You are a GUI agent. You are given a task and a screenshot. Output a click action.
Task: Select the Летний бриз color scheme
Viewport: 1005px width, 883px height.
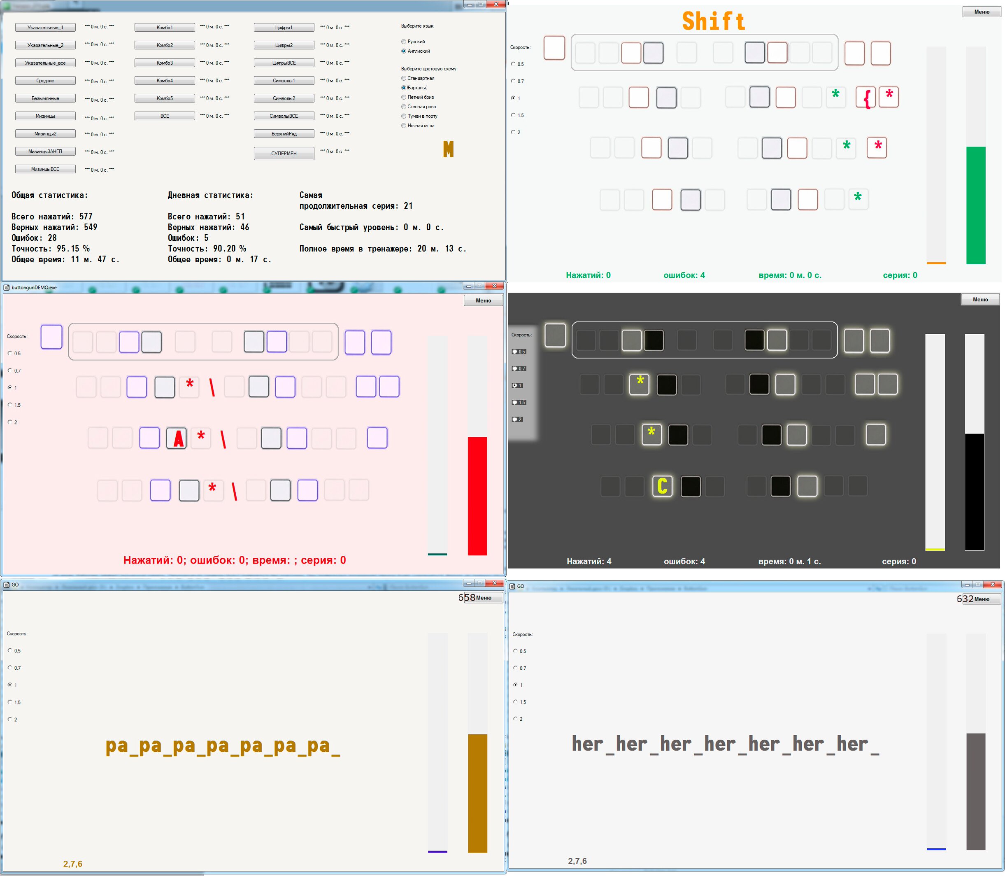click(x=404, y=98)
